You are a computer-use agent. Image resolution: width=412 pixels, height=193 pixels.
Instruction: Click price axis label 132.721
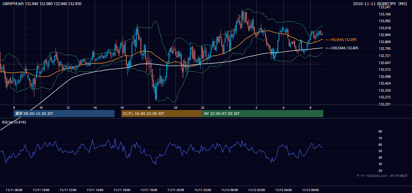pos(385,56)
